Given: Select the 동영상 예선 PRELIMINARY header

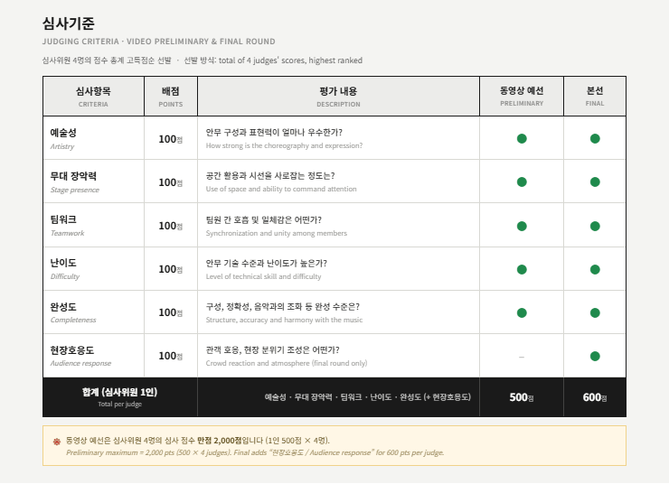Looking at the screenshot, I should coord(522,97).
